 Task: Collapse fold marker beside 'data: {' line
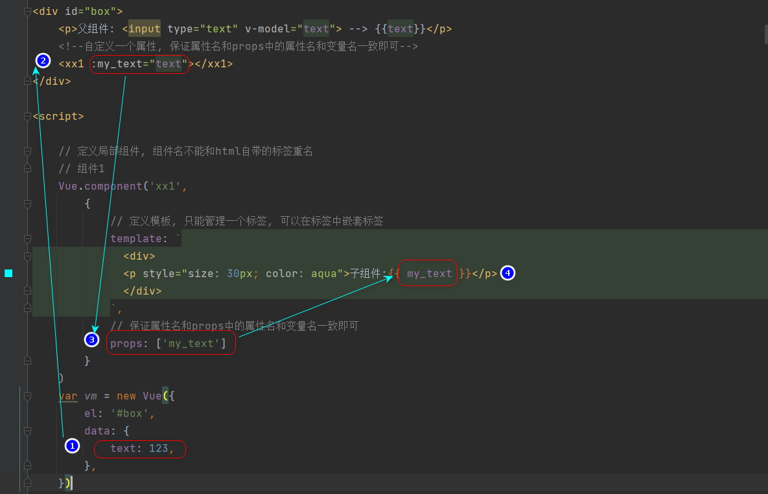(x=27, y=431)
